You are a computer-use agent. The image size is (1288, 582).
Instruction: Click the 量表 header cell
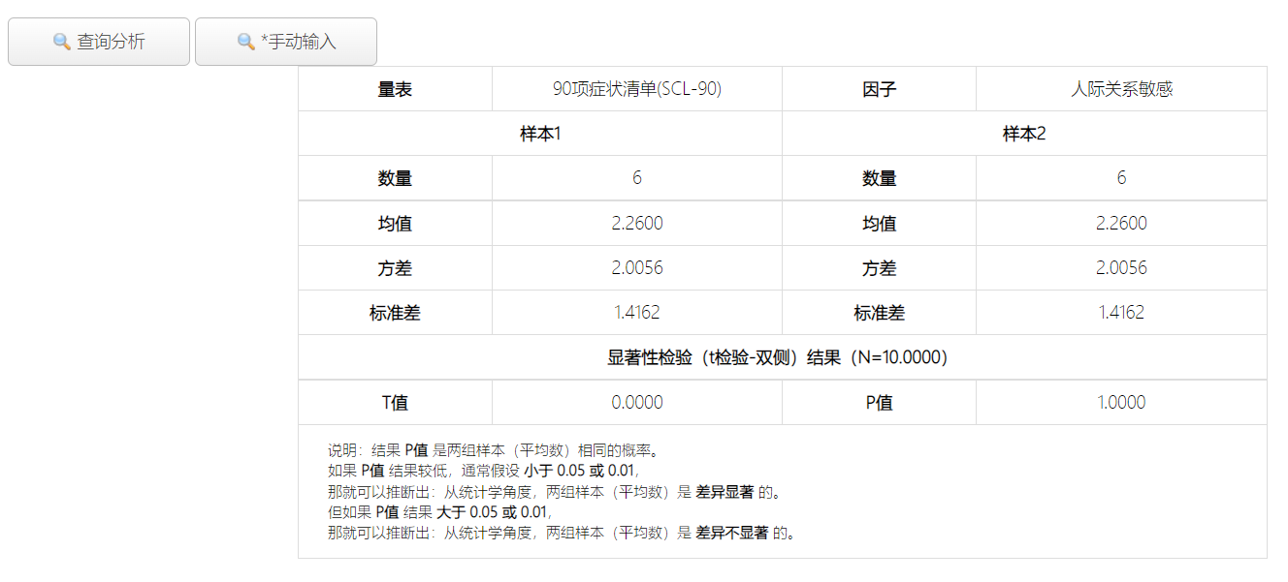(x=395, y=89)
